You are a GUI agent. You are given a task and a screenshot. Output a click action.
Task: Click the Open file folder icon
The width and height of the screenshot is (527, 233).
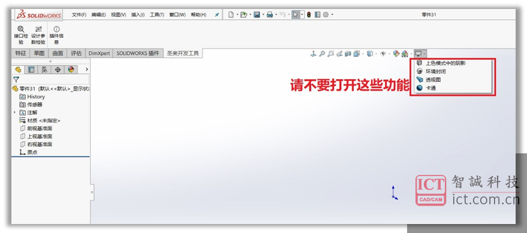(x=243, y=14)
